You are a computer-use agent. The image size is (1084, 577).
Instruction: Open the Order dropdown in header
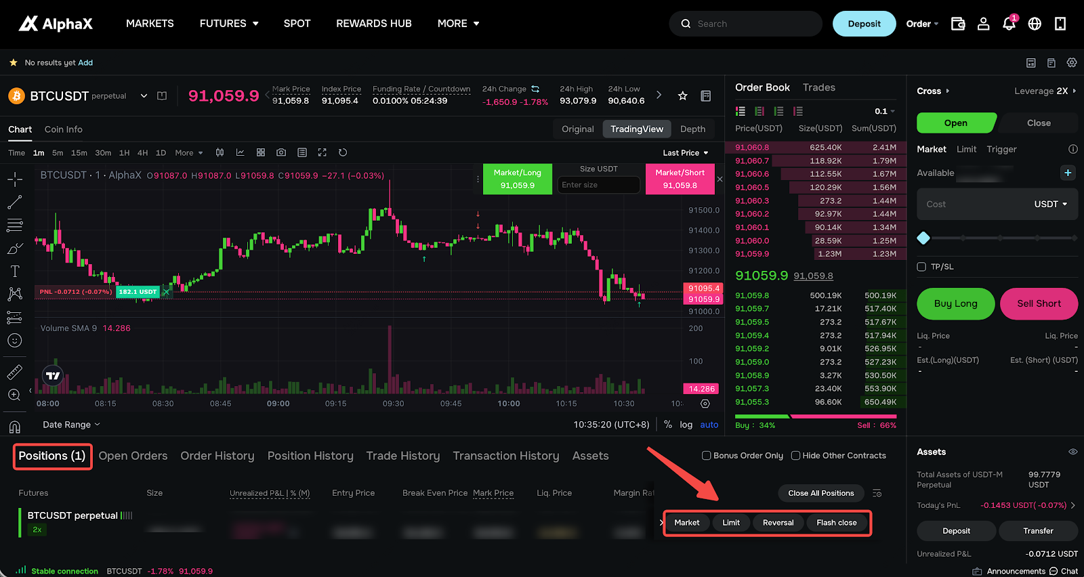coord(922,24)
